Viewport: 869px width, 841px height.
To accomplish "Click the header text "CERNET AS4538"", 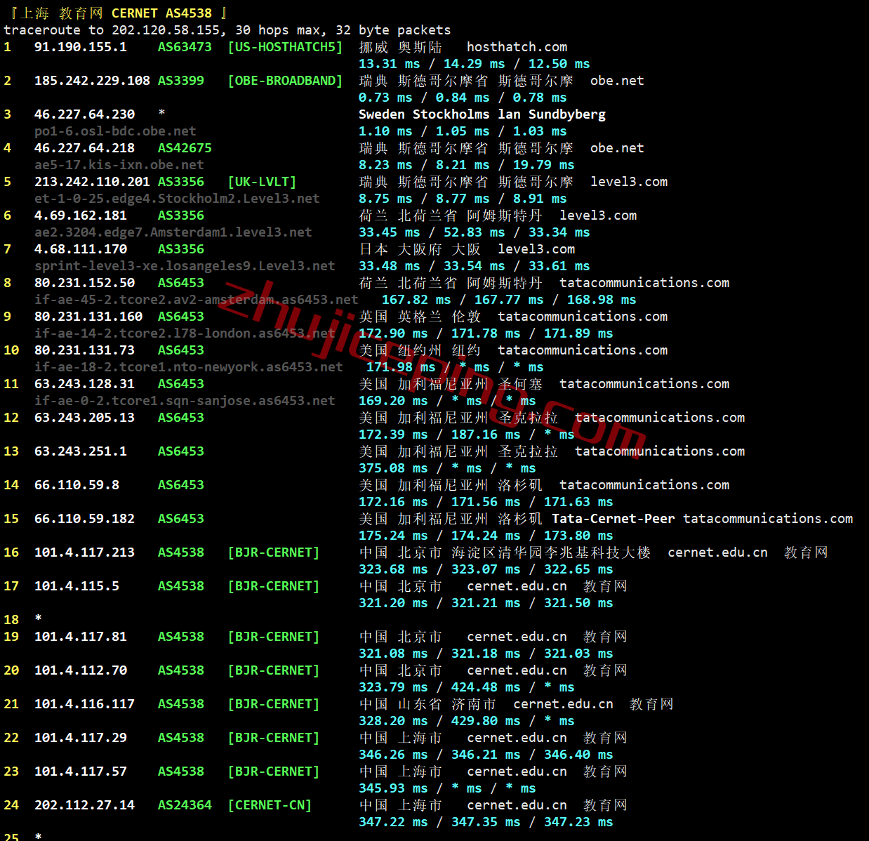I will (161, 13).
